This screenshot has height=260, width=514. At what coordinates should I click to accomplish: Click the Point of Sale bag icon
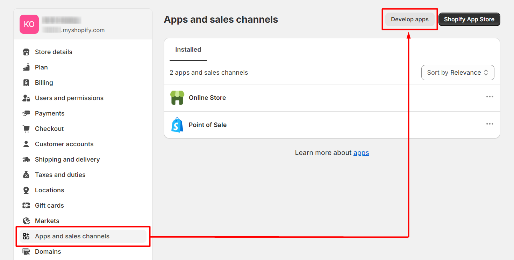pos(177,125)
